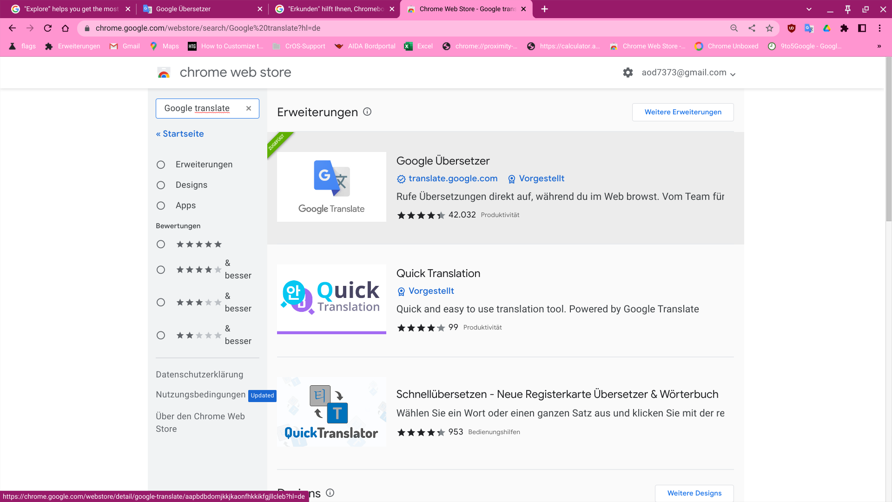Screen dimensions: 892x502
Task: Open the Gmail bookmark
Action: tap(125, 46)
